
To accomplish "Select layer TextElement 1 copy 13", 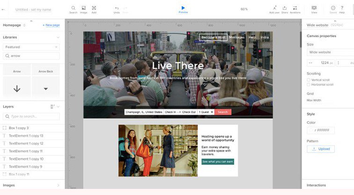I will click(32, 136).
